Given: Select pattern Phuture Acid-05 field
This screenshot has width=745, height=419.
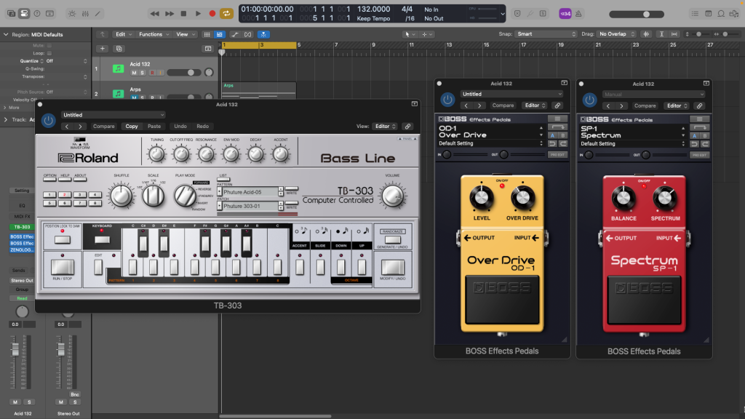Looking at the screenshot, I should (250, 192).
